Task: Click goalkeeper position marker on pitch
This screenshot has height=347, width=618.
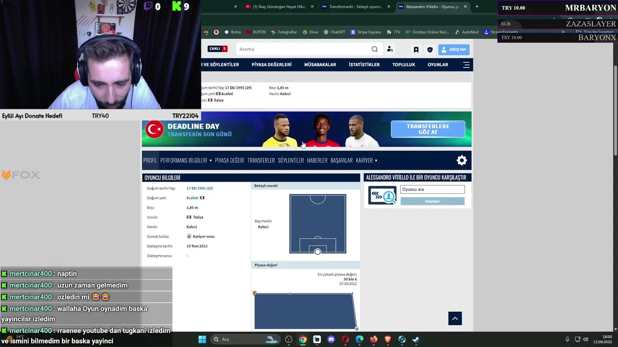Action: click(318, 252)
